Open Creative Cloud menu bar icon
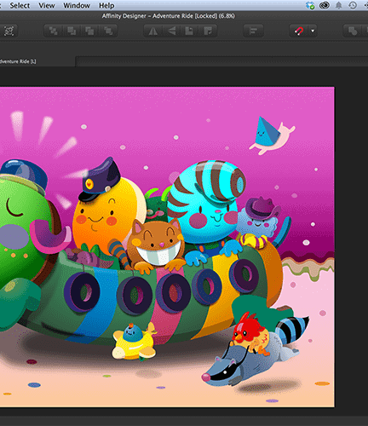This screenshot has width=368, height=426. 325,5
